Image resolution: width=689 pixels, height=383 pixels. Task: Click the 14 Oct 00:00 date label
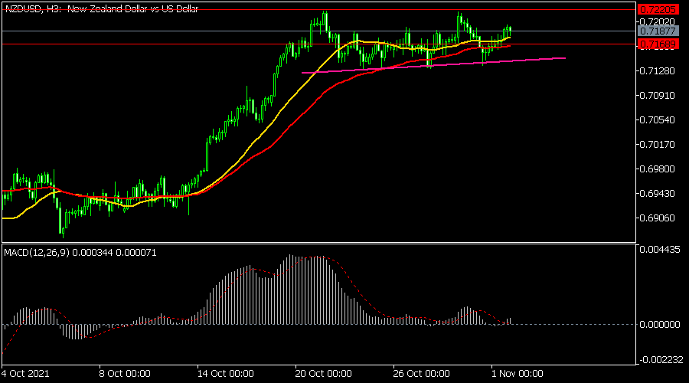click(x=225, y=374)
